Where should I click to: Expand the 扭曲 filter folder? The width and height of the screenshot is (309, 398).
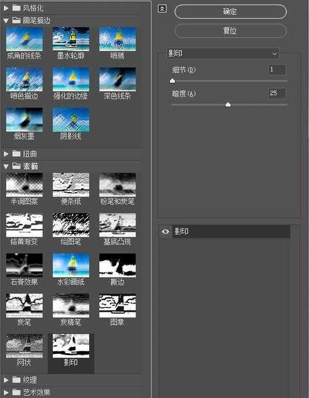[x=6, y=154]
